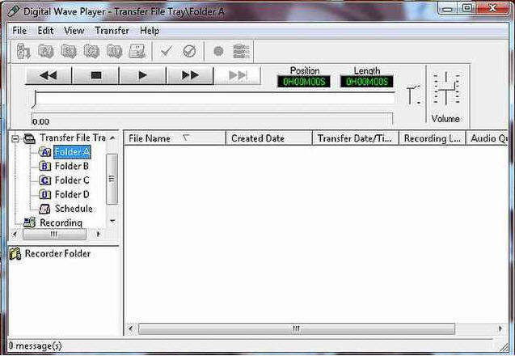Viewport: 515px width, 356px height.
Task: Select the Recording tree item
Action: pyautogui.click(x=61, y=222)
